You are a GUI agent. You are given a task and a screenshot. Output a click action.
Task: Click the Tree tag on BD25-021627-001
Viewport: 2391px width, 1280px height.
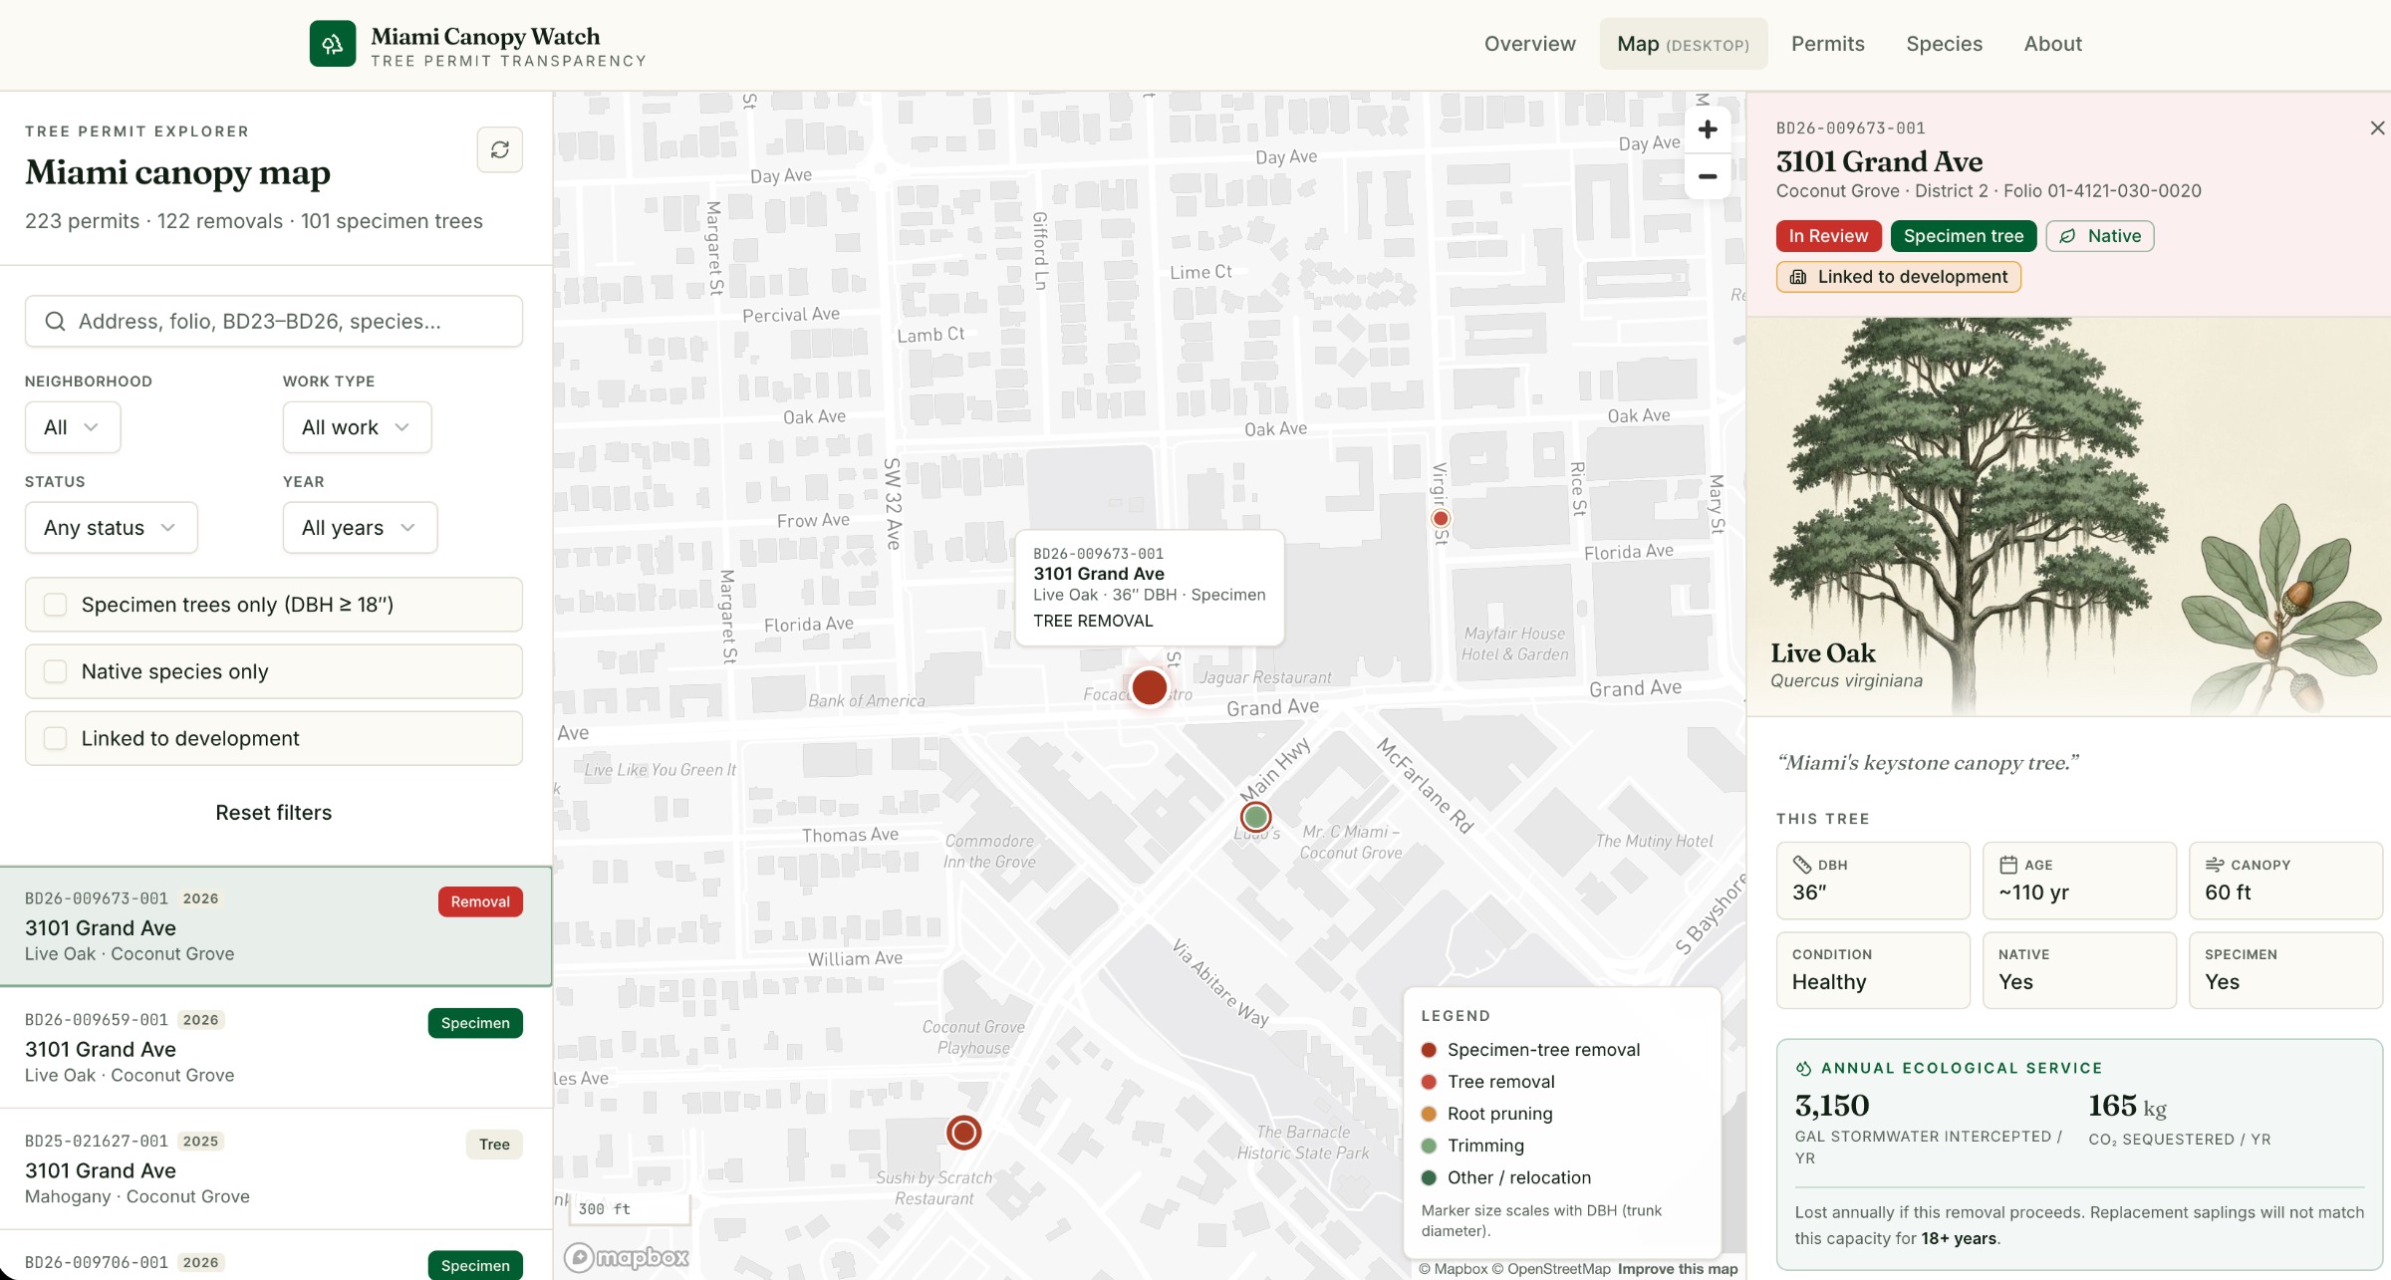tap(494, 1145)
